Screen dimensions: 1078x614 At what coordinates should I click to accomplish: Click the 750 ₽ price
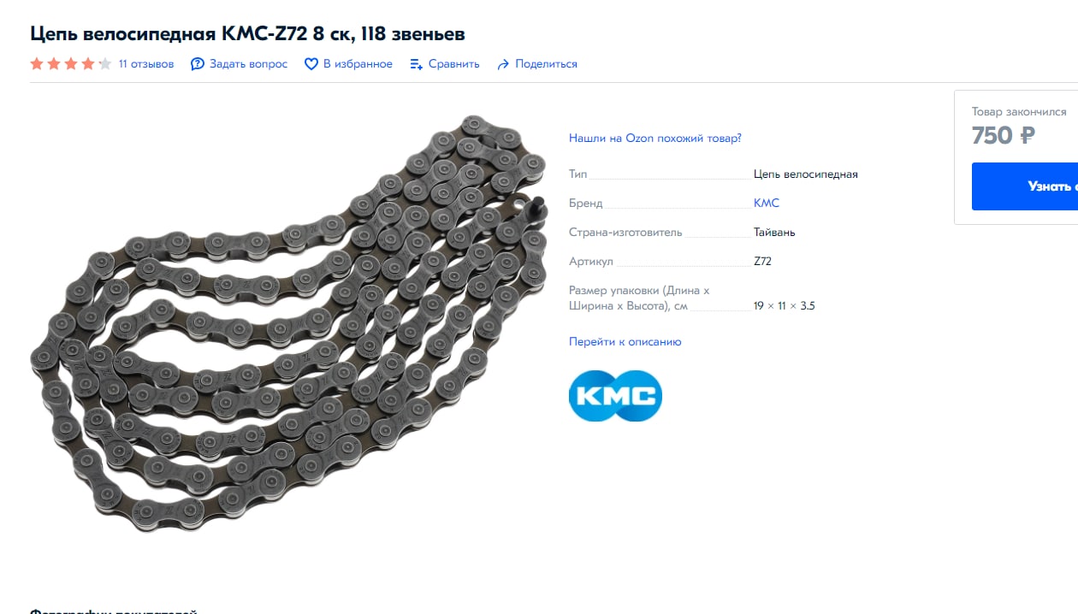click(1004, 135)
